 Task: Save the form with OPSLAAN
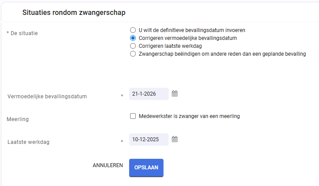(146, 168)
